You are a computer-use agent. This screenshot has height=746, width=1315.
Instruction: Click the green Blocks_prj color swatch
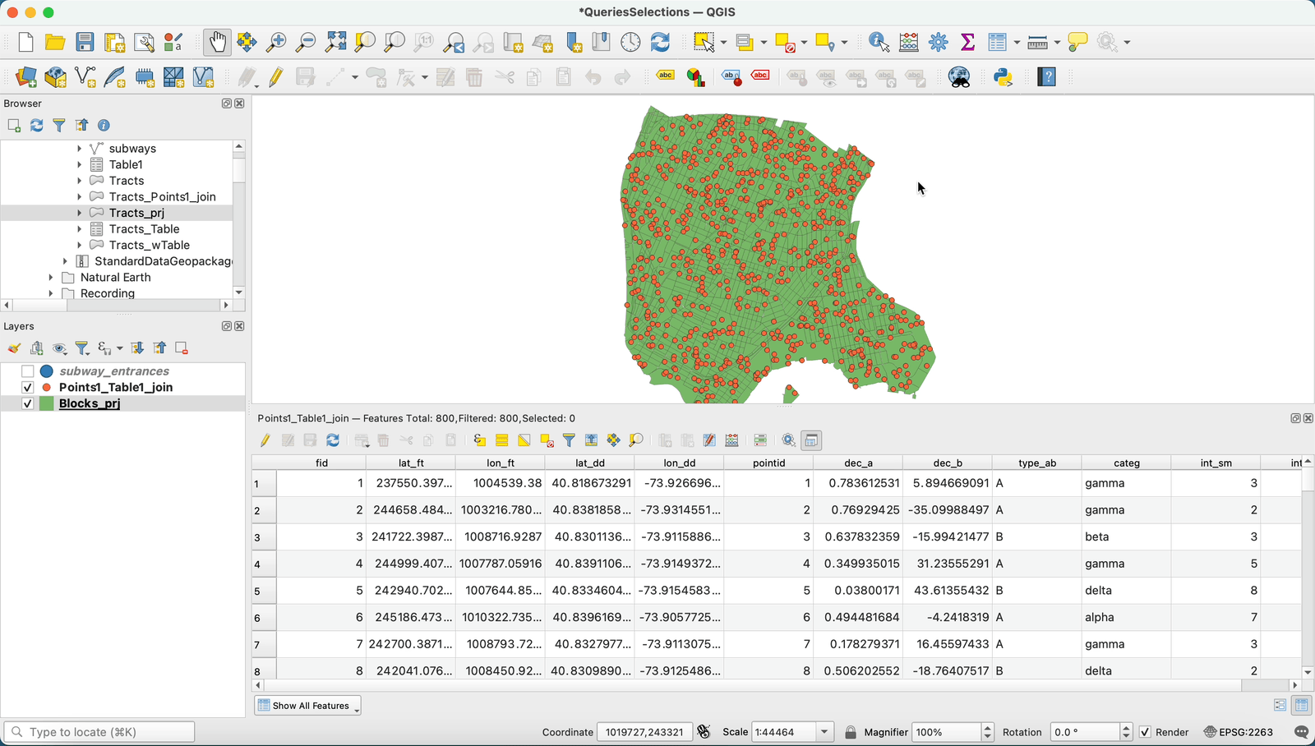pyautogui.click(x=46, y=403)
